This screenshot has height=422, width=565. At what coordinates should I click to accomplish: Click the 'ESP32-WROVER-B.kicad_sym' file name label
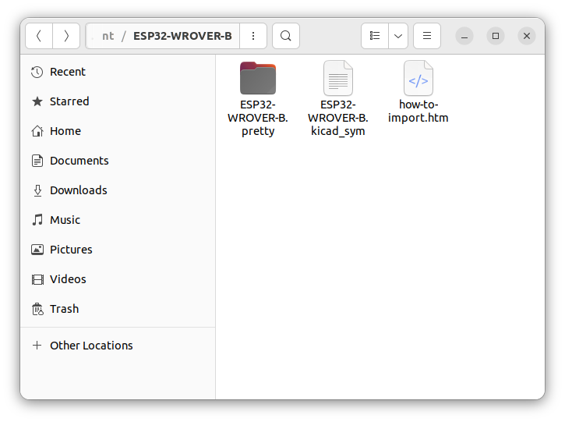click(338, 118)
